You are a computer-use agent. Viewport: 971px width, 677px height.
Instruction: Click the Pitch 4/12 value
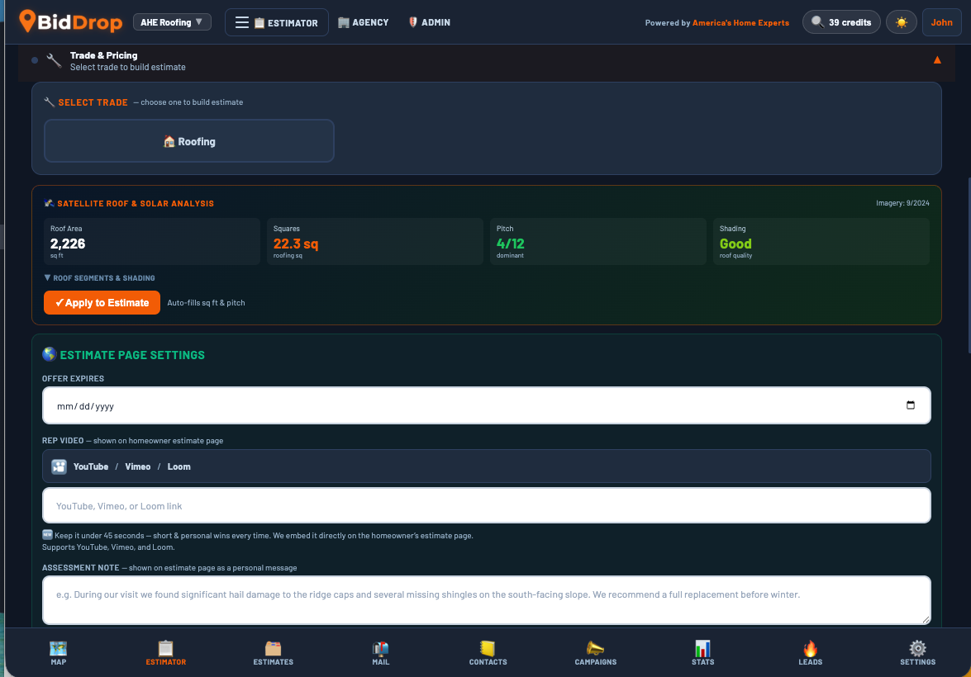pos(510,244)
